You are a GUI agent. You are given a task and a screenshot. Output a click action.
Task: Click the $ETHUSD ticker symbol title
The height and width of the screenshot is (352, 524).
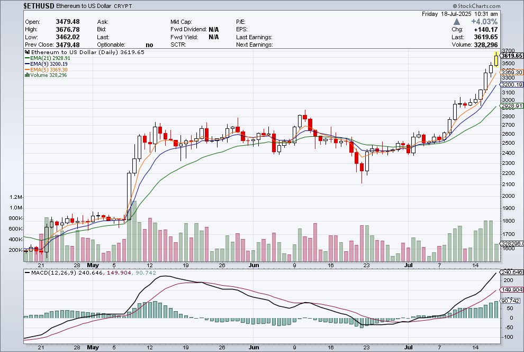39,6
